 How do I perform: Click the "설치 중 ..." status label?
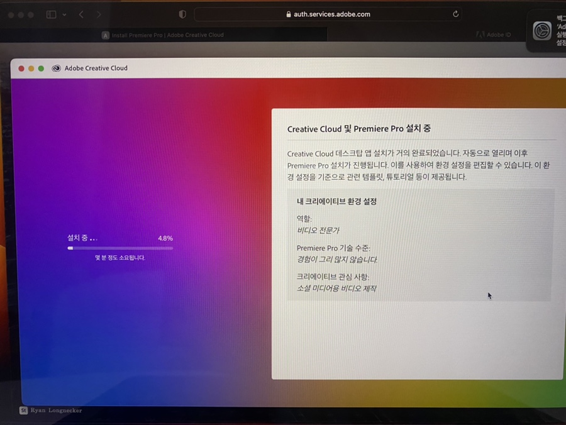(82, 238)
